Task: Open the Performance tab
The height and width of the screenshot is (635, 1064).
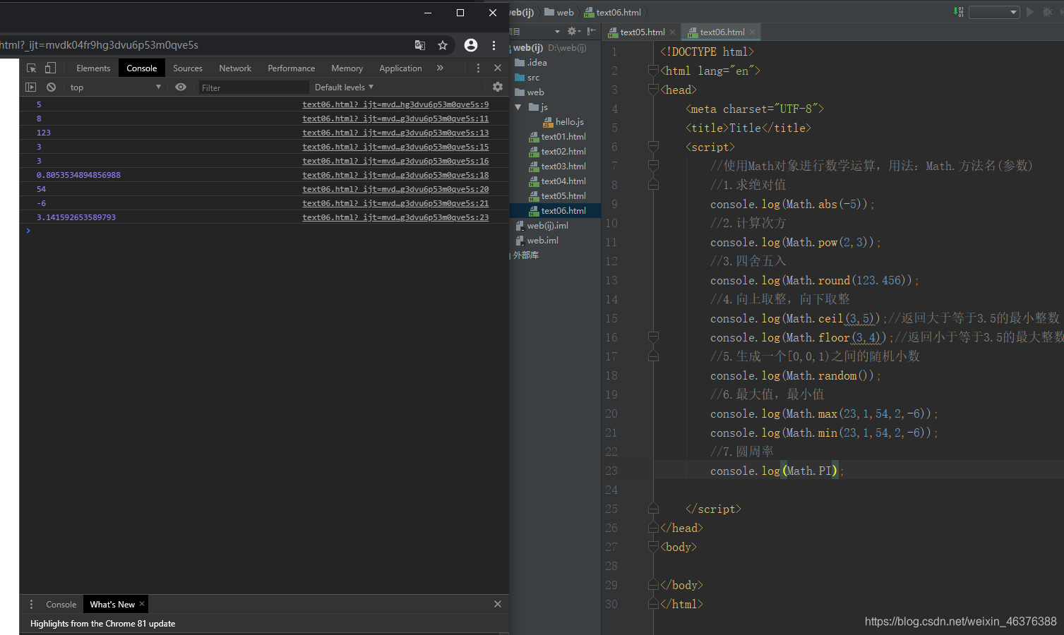Action: click(292, 68)
